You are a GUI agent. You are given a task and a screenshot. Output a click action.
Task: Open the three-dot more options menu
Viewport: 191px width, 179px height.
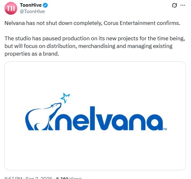coord(183,5)
